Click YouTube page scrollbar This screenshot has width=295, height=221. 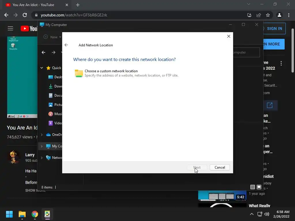click(293, 50)
